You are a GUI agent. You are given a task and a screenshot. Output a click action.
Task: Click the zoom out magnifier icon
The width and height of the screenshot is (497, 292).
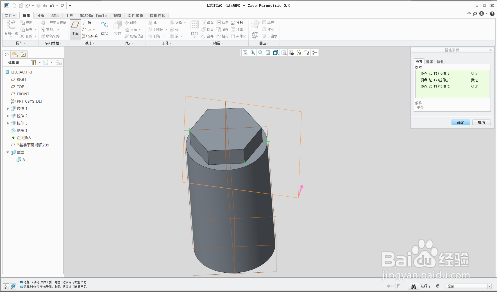(x=260, y=52)
